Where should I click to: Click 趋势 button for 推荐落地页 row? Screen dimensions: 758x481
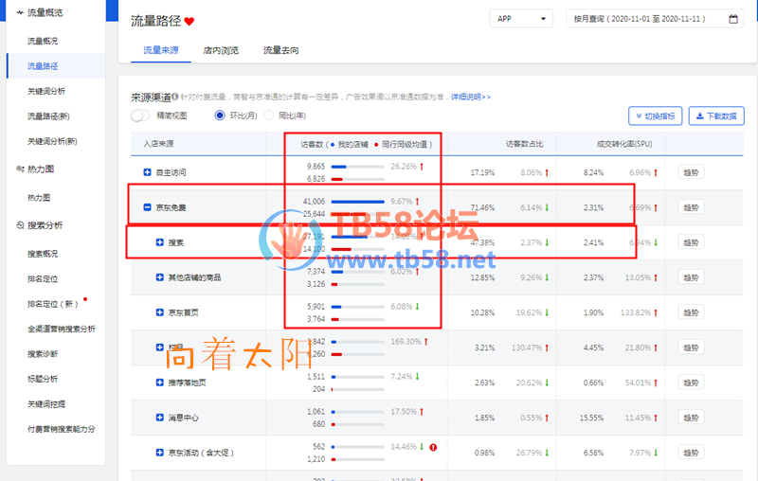click(691, 383)
